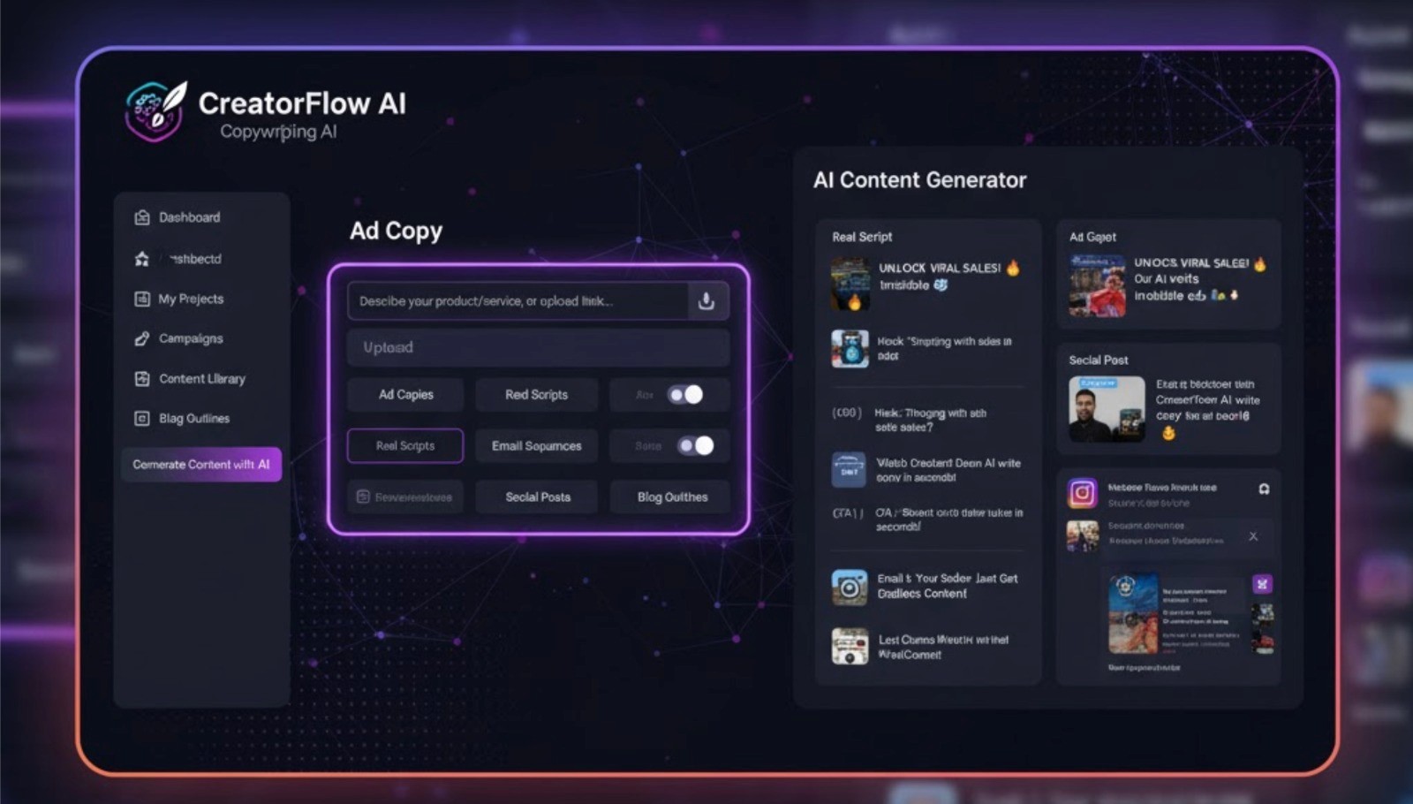Click the product description input field
The width and height of the screenshot is (1413, 804).
(x=518, y=301)
